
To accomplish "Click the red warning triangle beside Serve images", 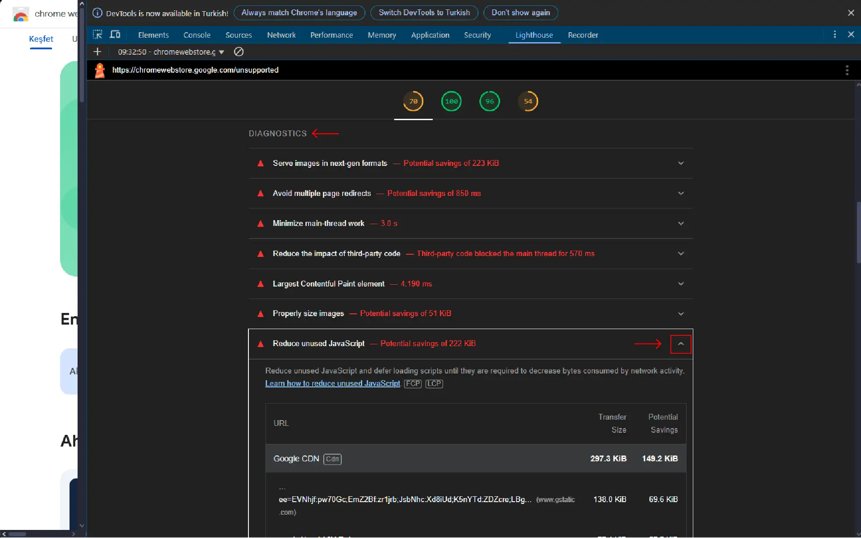I will 261,163.
